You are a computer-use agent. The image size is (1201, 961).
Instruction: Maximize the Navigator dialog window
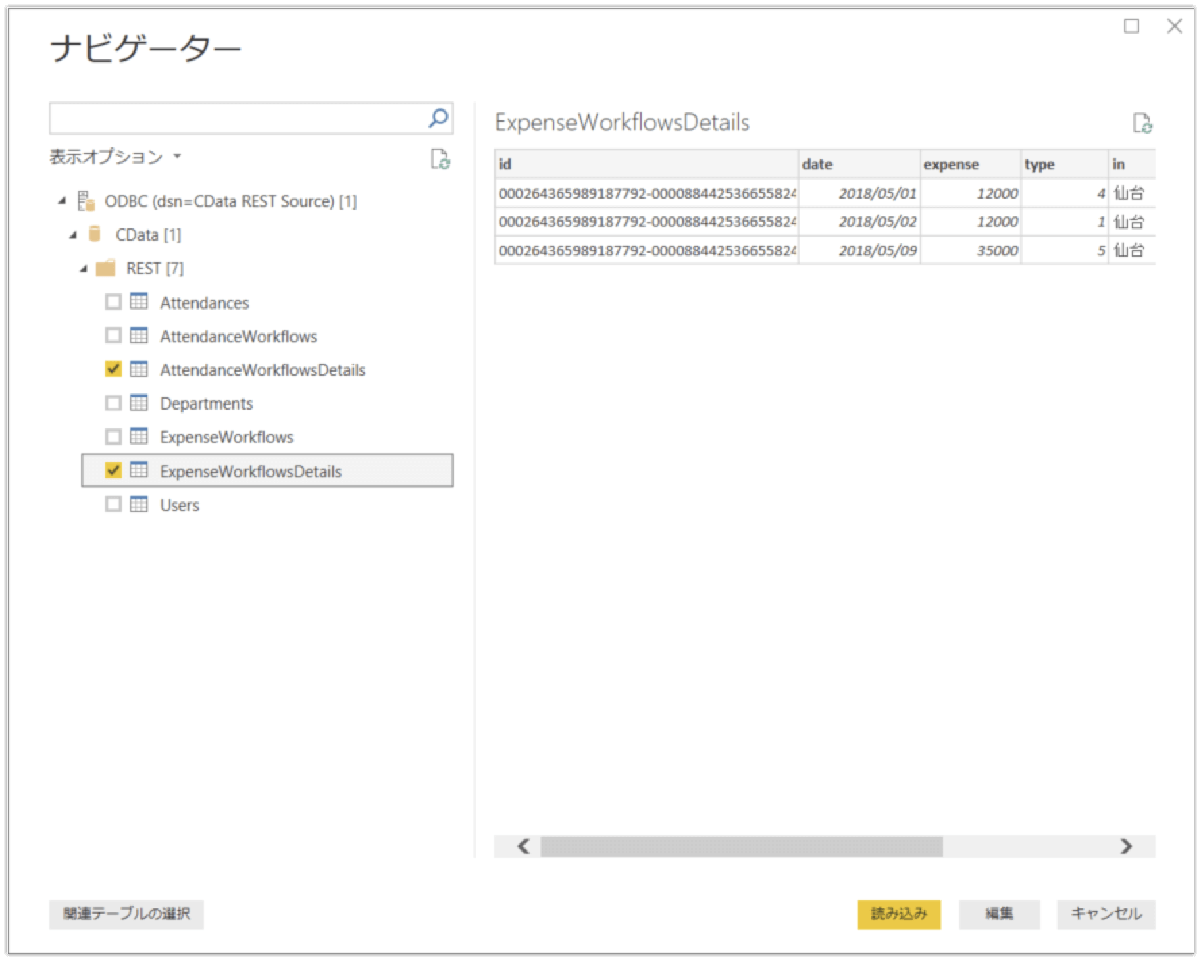(x=1131, y=26)
